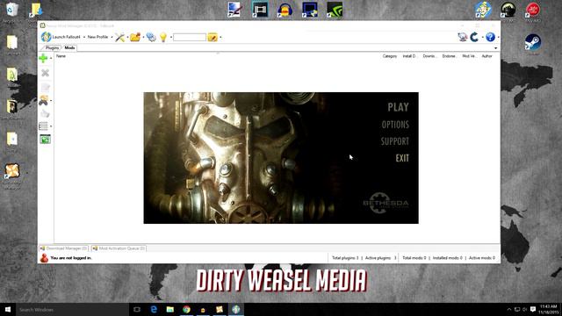Click the dark circular refresh arrow icon
Image resolution: width=562 pixels, height=316 pixels.
tap(474, 37)
